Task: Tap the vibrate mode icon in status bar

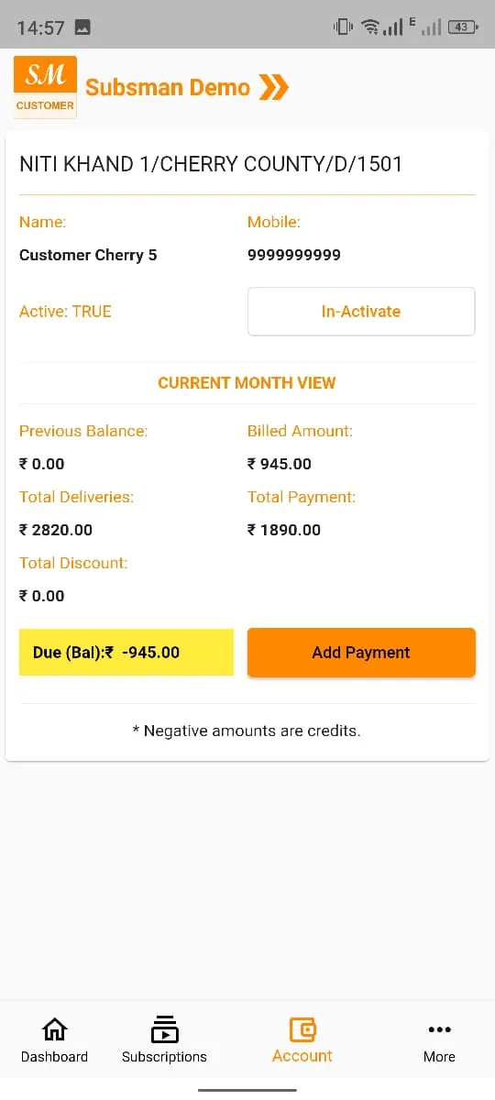Action: [344, 27]
